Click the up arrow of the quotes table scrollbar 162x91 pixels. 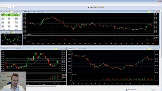coord(21,13)
